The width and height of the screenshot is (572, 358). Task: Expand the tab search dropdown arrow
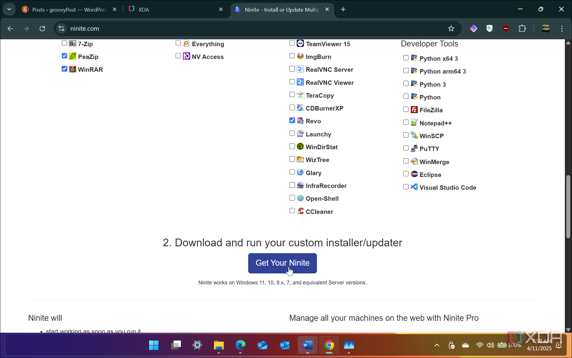9,9
